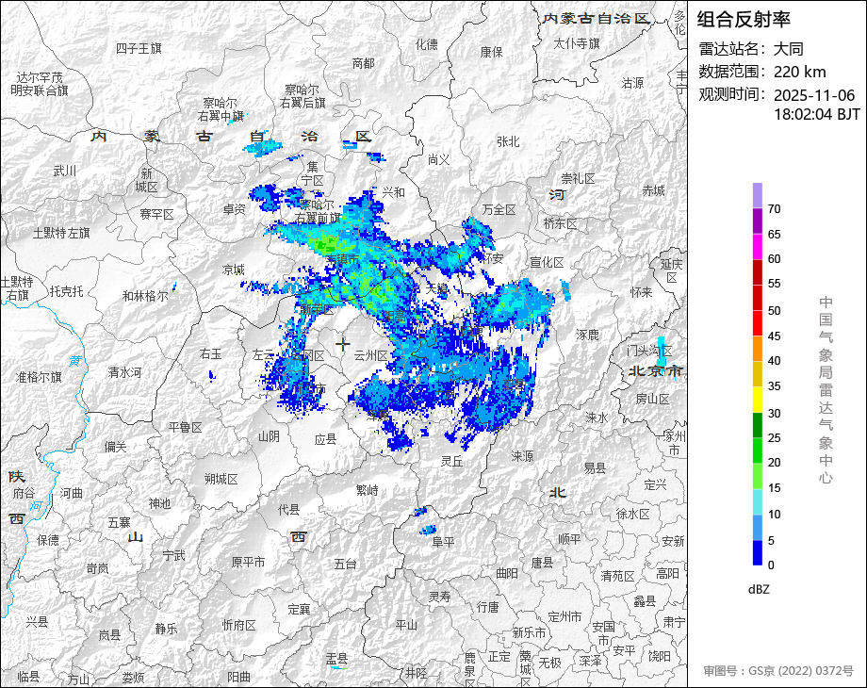Click the legend swatch between 35 and 40

(757, 374)
